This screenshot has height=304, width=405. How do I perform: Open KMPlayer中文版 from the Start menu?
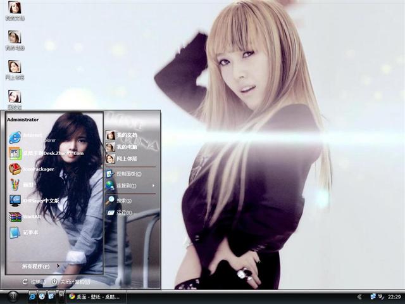tap(34, 201)
